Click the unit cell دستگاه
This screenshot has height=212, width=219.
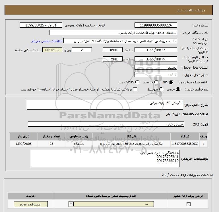[x=79, y=144]
